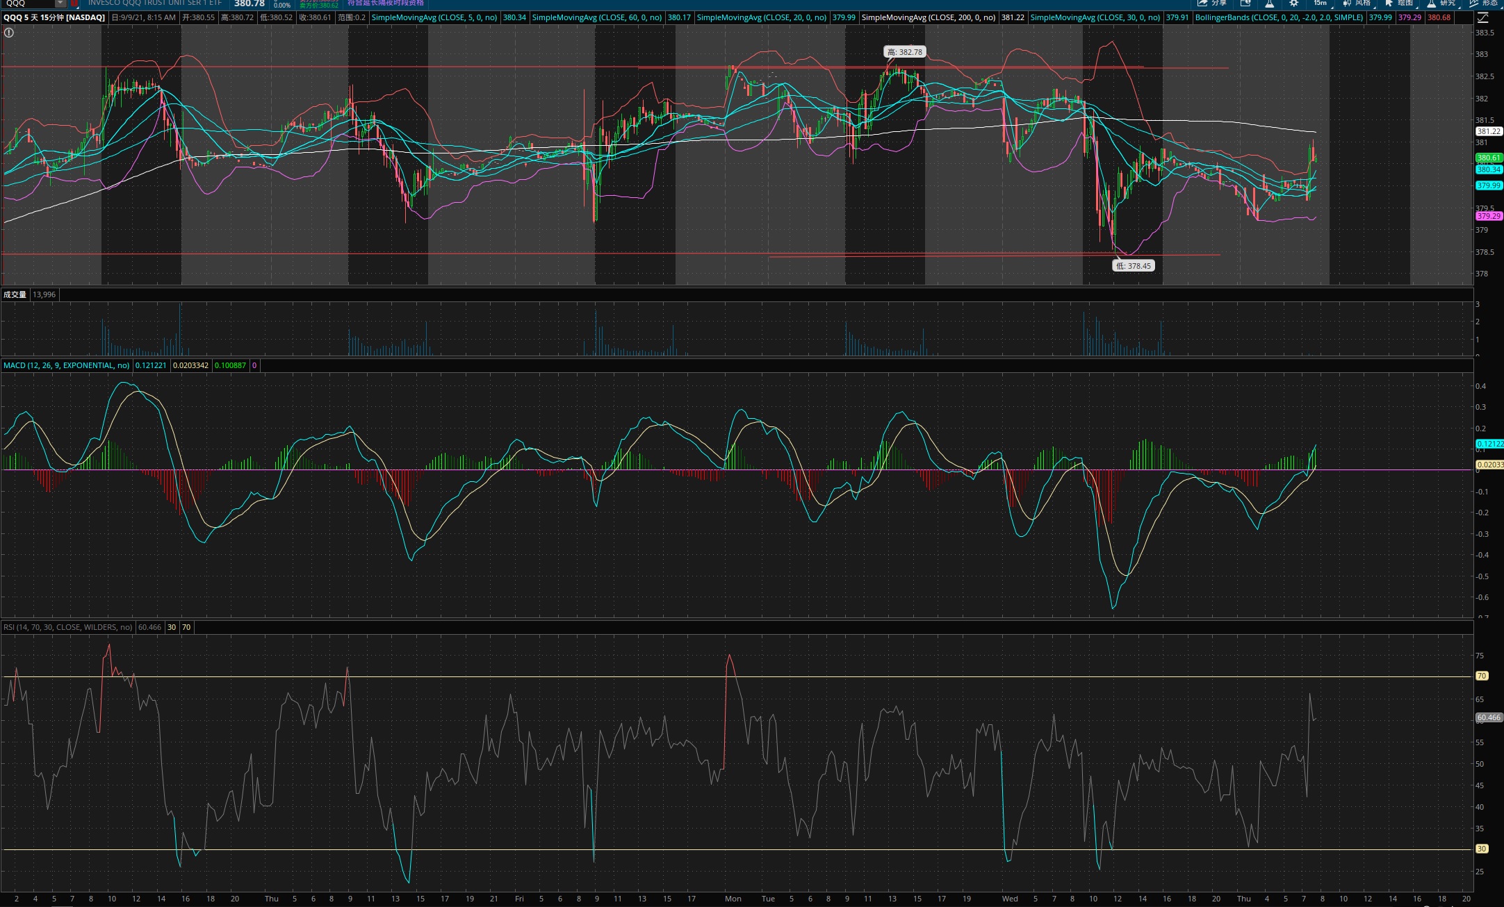Click the 高:380.72 high value
This screenshot has height=907, width=1504.
237,17
